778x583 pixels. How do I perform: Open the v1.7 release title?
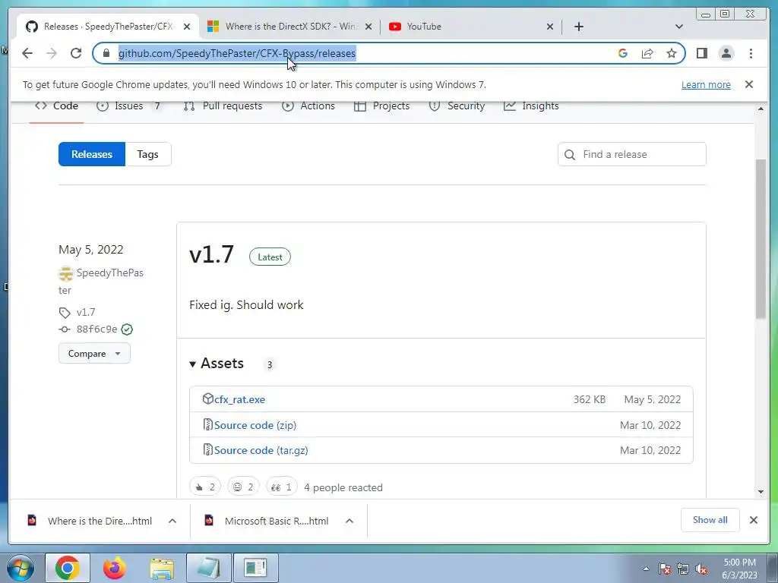point(211,255)
